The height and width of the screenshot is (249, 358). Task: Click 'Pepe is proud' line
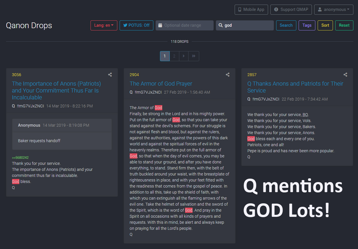coord(291,151)
